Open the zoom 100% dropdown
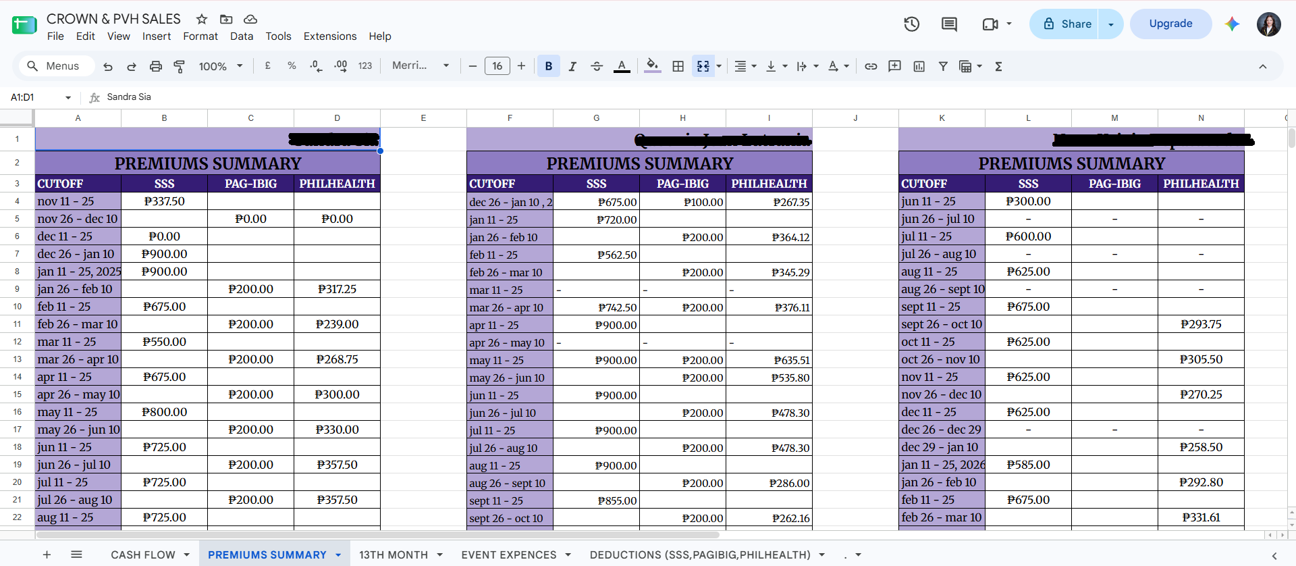This screenshot has width=1296, height=566. (221, 66)
